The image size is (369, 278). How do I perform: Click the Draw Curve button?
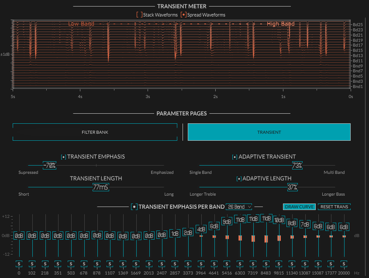(x=299, y=207)
